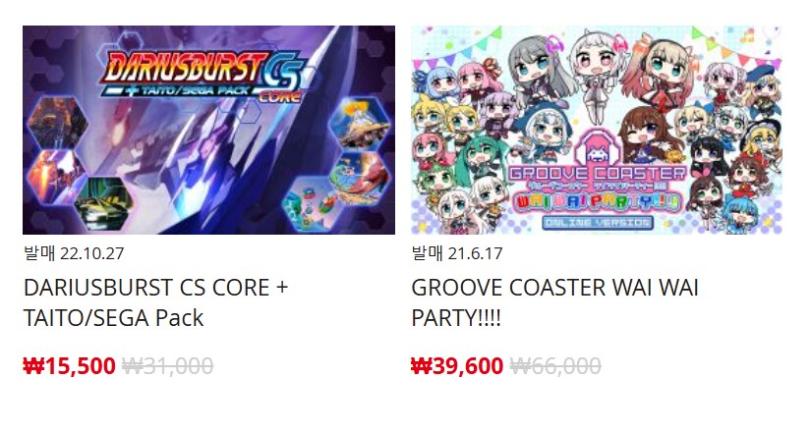The width and height of the screenshot is (811, 433).
Task: Click the green hexagon screenshot in the Darius banner
Action: click(x=104, y=203)
